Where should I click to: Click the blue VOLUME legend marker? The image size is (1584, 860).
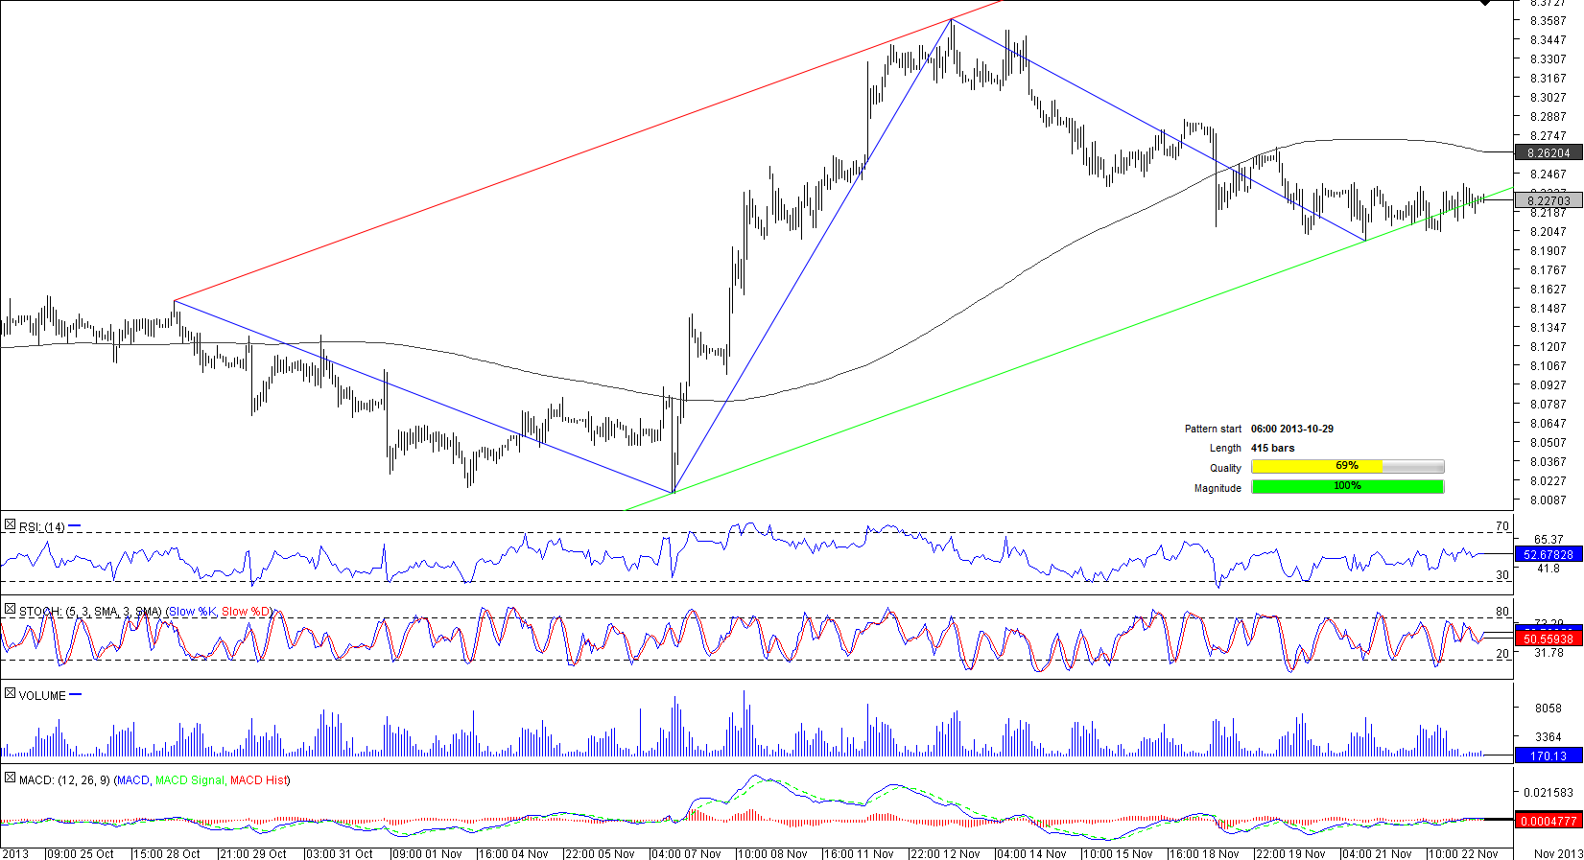(x=76, y=695)
